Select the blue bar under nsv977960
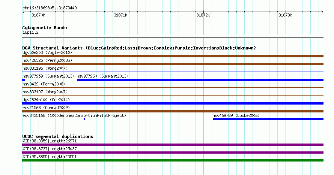Image resolution: width=334 pixels, height=175 pixels. 200,80
